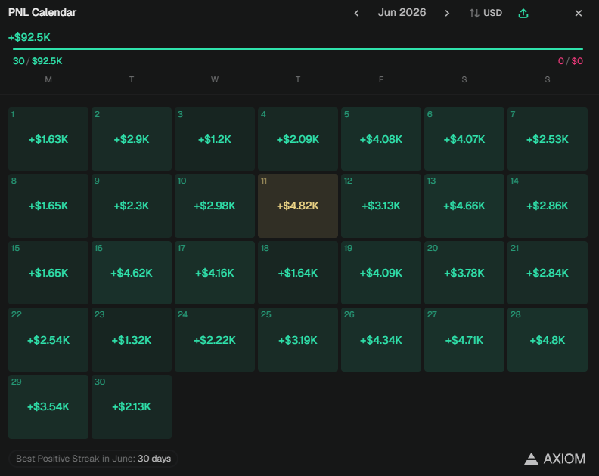The height and width of the screenshot is (476, 599).
Task: Select June 23 with +$1.32K
Action: tap(132, 340)
